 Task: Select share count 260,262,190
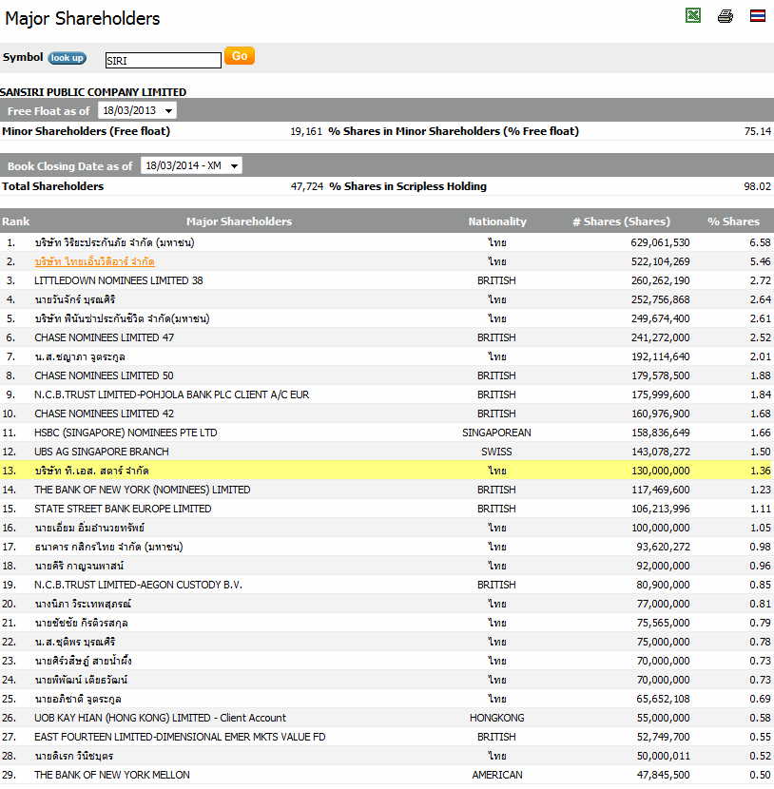click(660, 280)
